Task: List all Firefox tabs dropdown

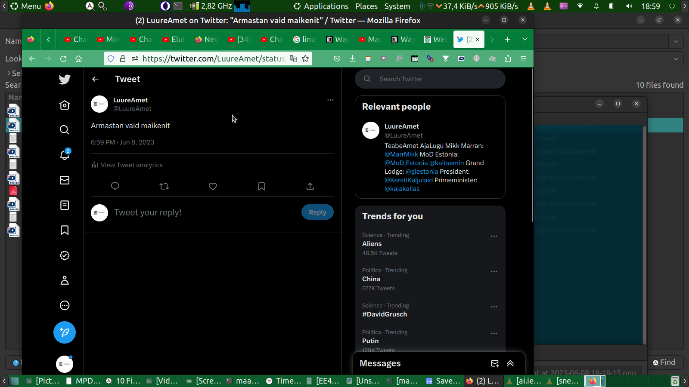Action: coord(525,39)
